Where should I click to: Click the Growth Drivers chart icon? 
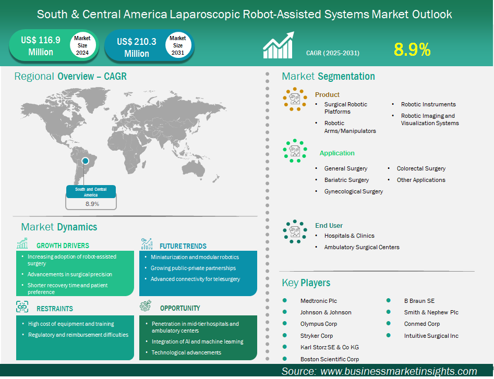pyautogui.click(x=22, y=244)
